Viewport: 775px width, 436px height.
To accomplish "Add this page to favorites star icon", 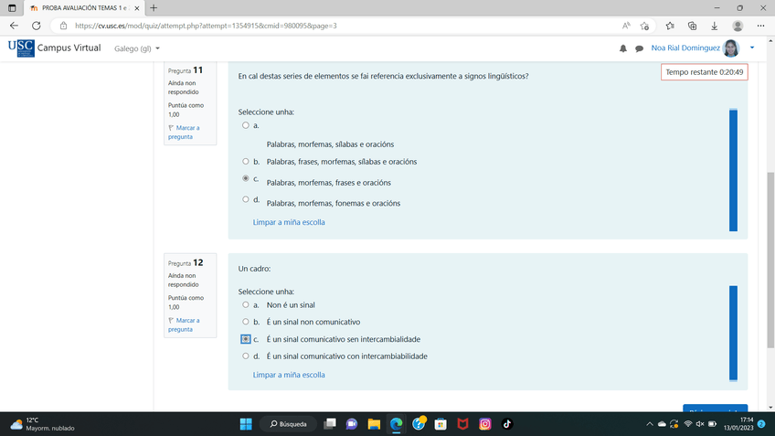I will click(644, 26).
